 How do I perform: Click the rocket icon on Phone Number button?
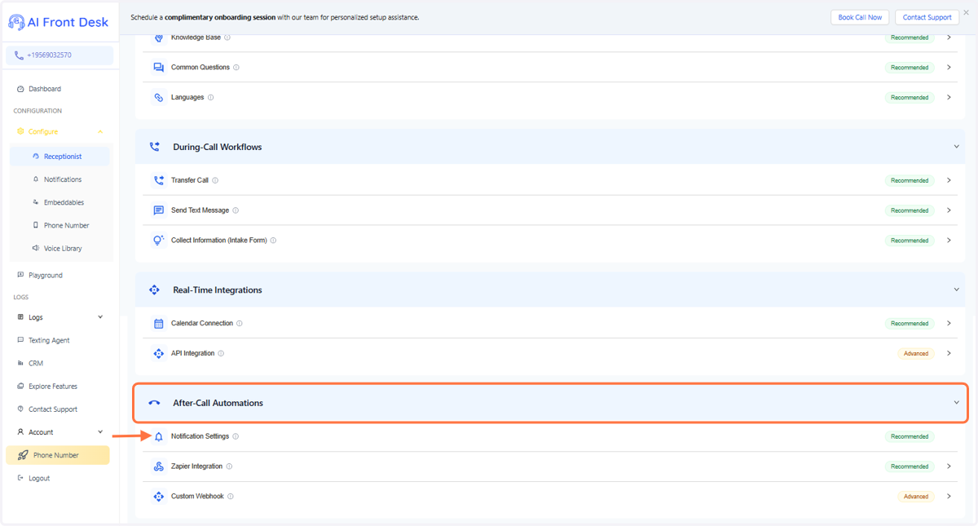click(23, 455)
